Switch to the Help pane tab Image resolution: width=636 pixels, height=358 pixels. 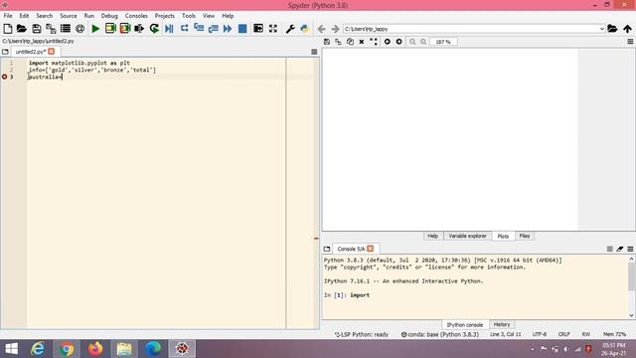pyautogui.click(x=433, y=236)
